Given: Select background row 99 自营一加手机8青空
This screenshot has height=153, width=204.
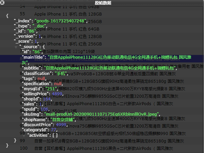Looking at the screenshot, I should point(102,141).
